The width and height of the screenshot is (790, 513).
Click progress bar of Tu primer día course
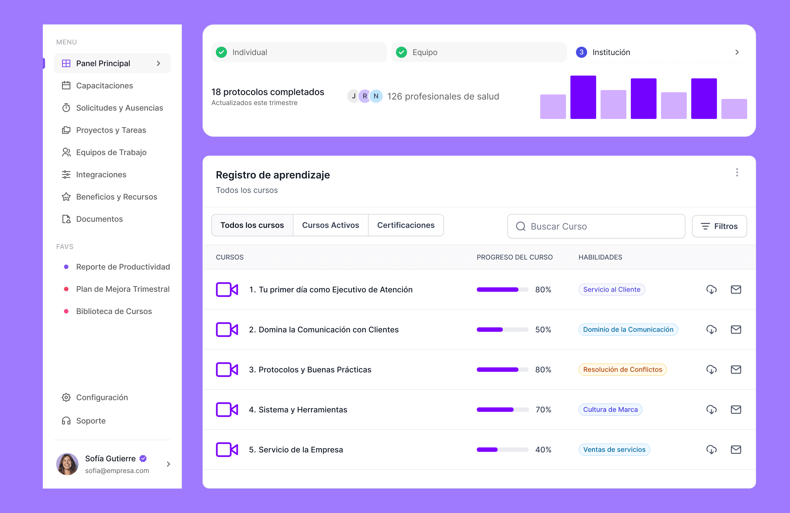[x=503, y=290]
